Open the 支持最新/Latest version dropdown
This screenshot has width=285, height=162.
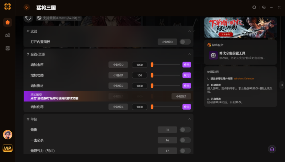[x=59, y=18]
